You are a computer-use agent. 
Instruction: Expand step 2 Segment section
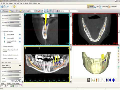click(x=11, y=19)
